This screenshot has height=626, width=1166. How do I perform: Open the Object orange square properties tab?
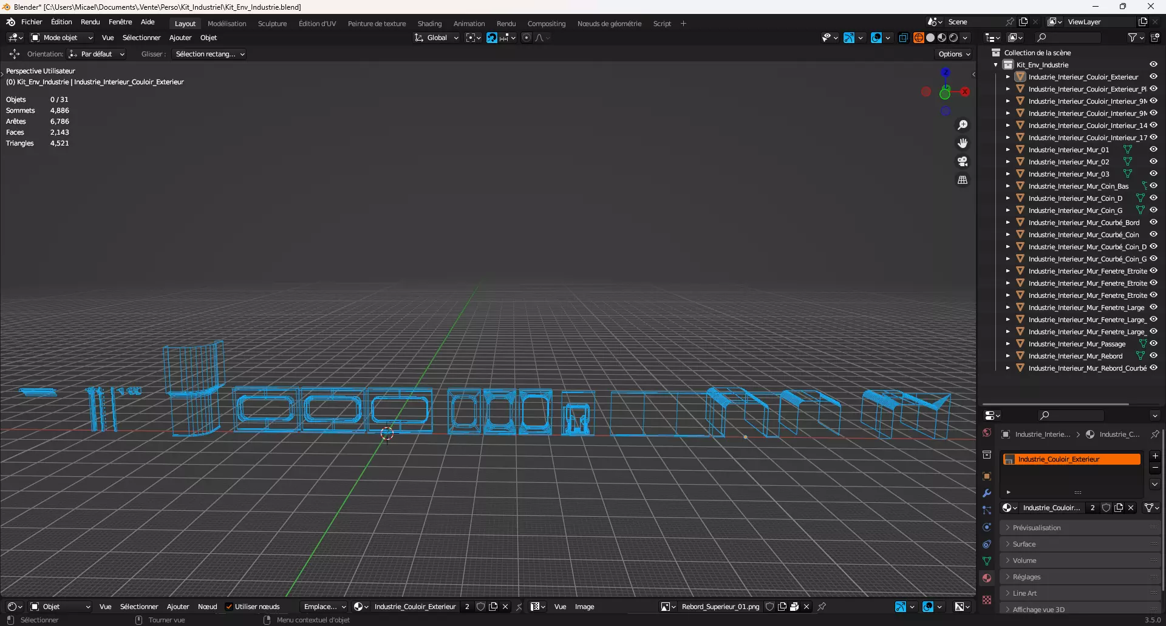[987, 476]
